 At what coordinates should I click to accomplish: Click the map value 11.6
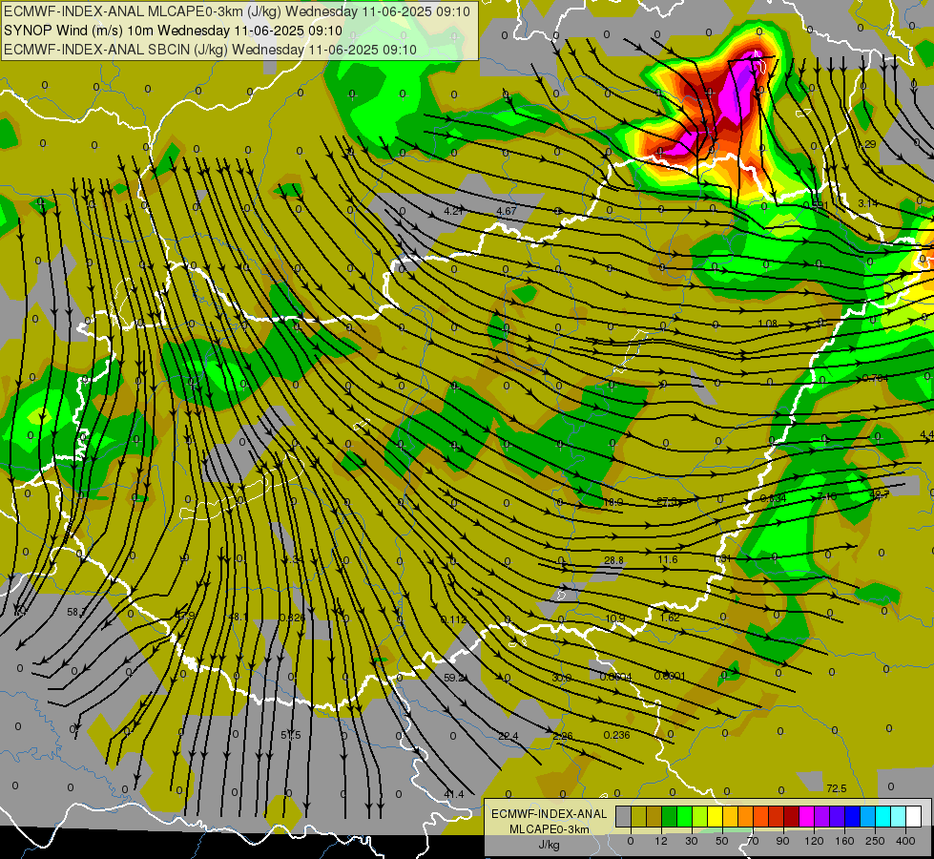668,559
